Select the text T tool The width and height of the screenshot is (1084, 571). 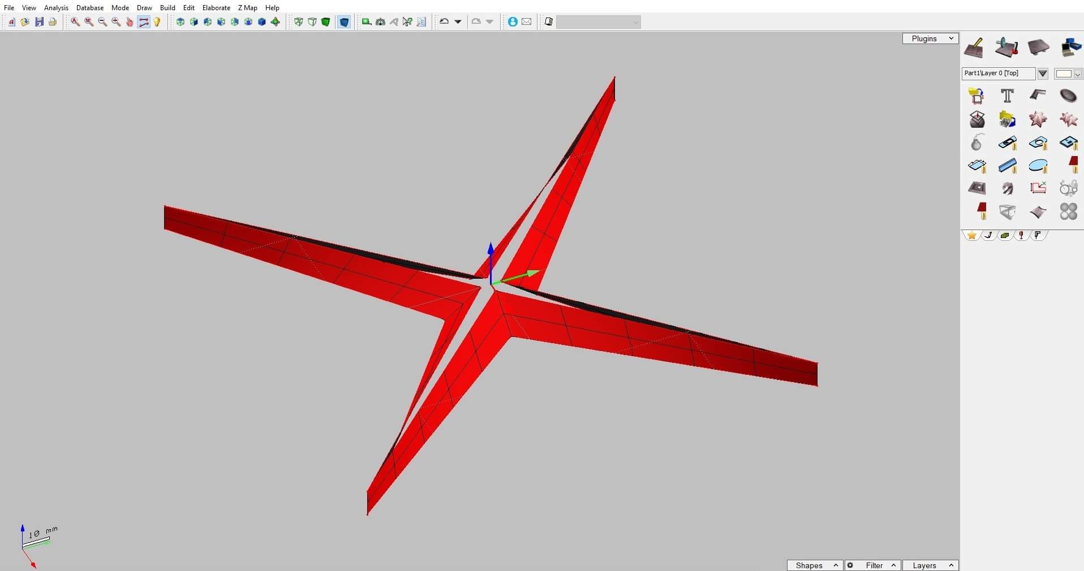point(1007,96)
